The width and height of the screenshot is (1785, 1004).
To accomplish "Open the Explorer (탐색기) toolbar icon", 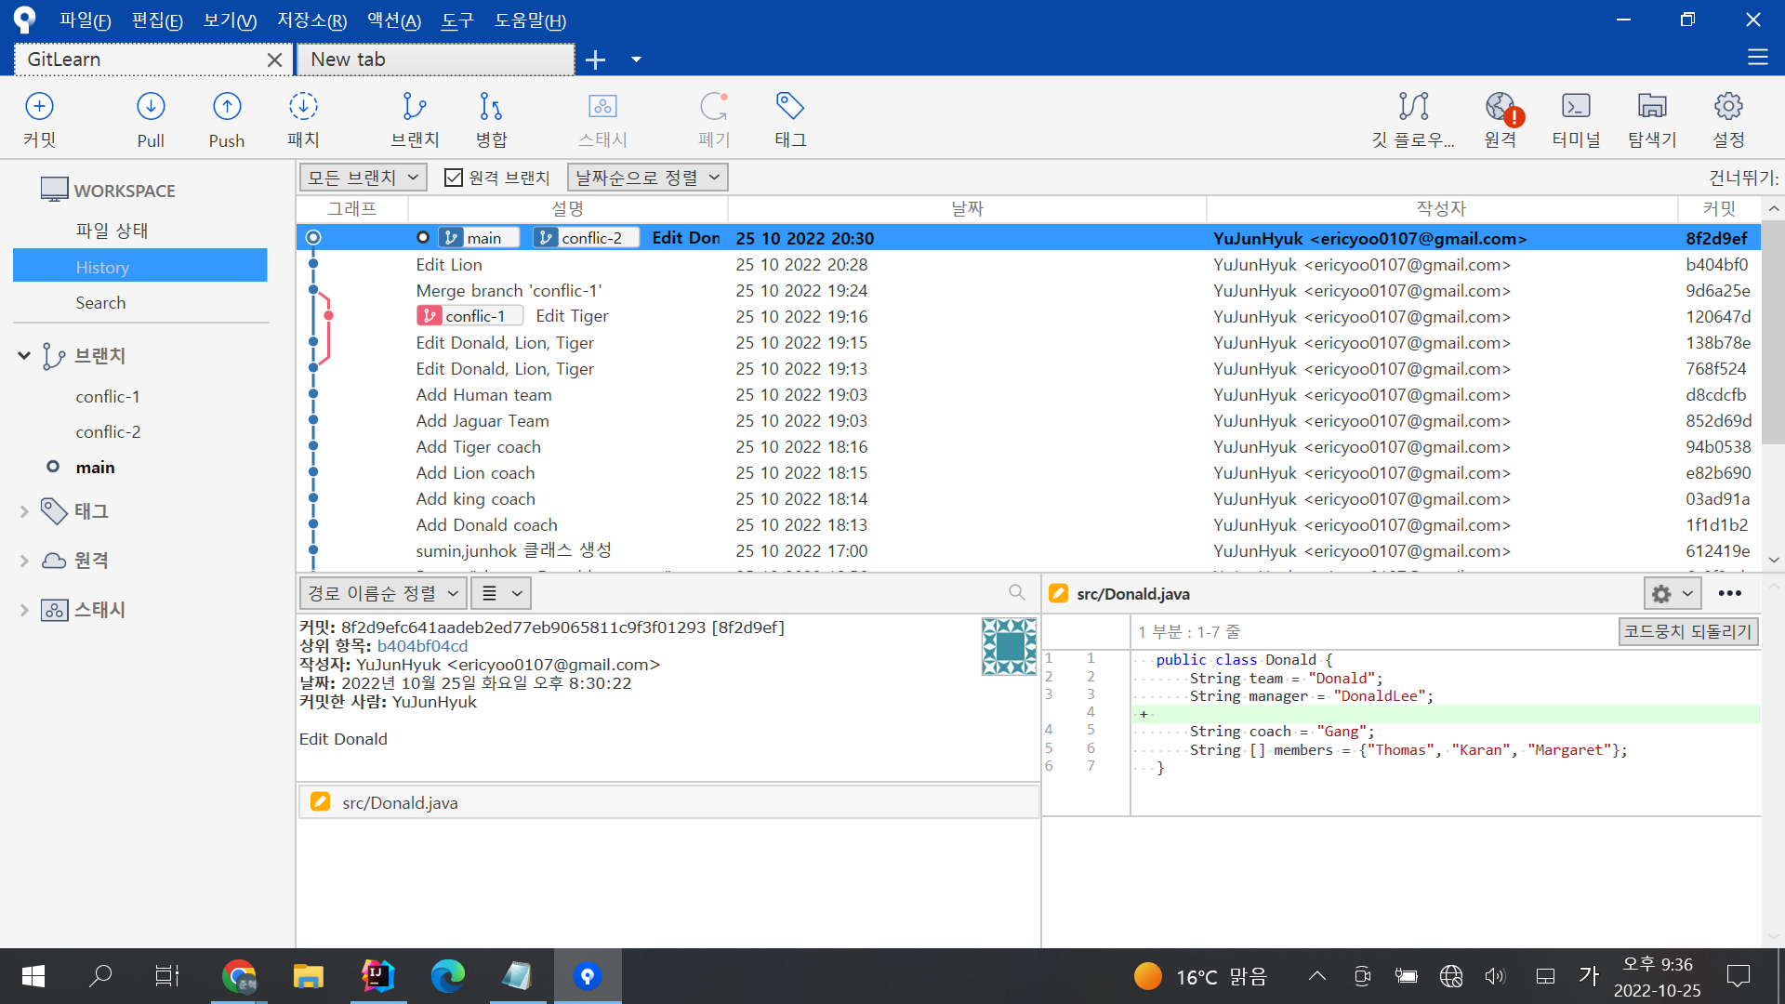I will tap(1652, 120).
